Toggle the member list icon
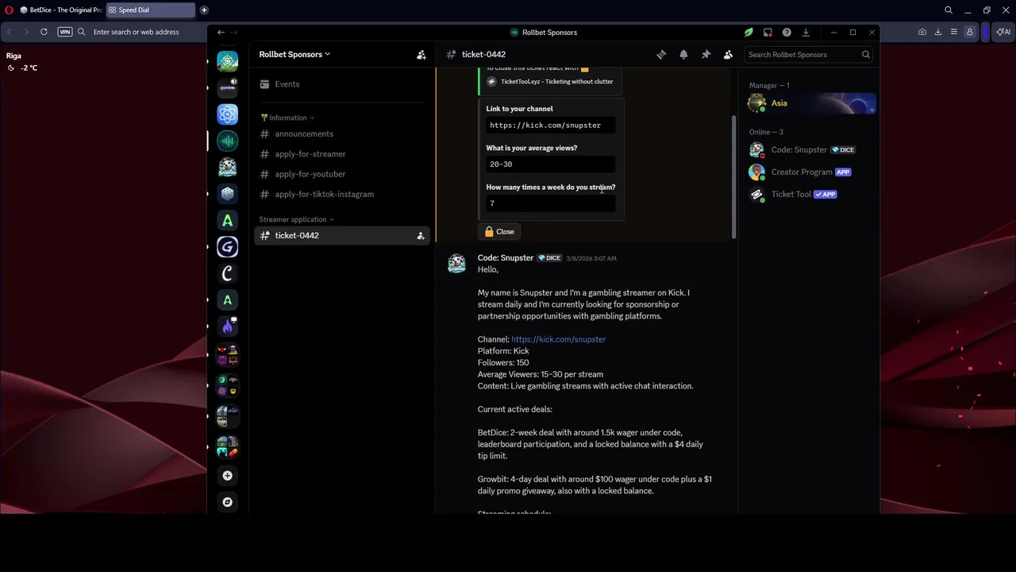Viewport: 1016px width, 572px height. click(x=728, y=54)
